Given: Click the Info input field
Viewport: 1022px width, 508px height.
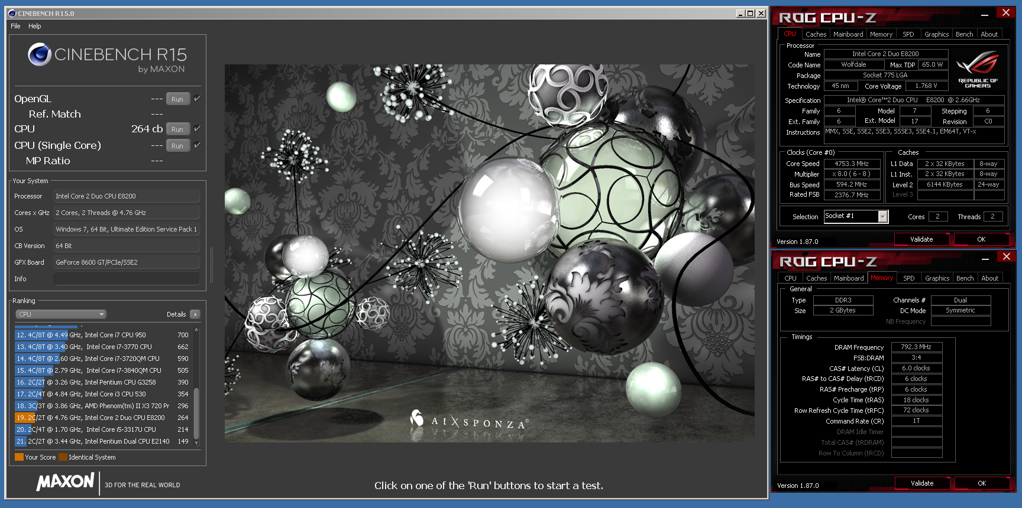Looking at the screenshot, I should (x=127, y=279).
